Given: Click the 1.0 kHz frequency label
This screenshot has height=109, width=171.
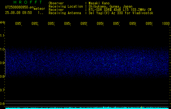Looking at the screenshot, I should 2,49.
